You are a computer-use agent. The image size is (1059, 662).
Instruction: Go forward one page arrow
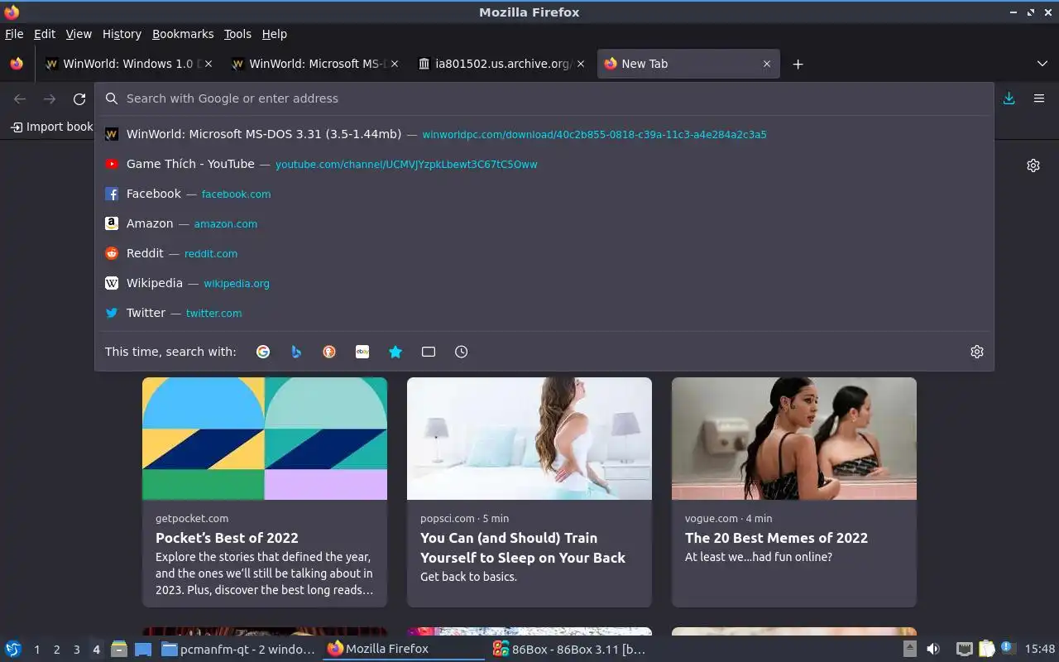(x=50, y=99)
